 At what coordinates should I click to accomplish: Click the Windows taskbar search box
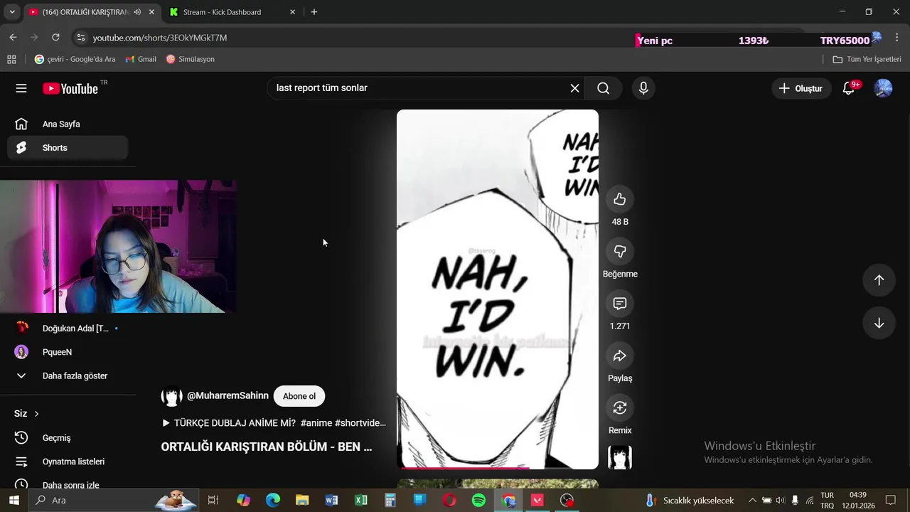114,500
